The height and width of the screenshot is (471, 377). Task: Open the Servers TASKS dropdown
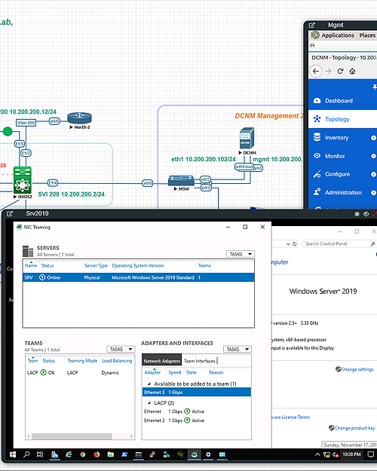click(241, 254)
